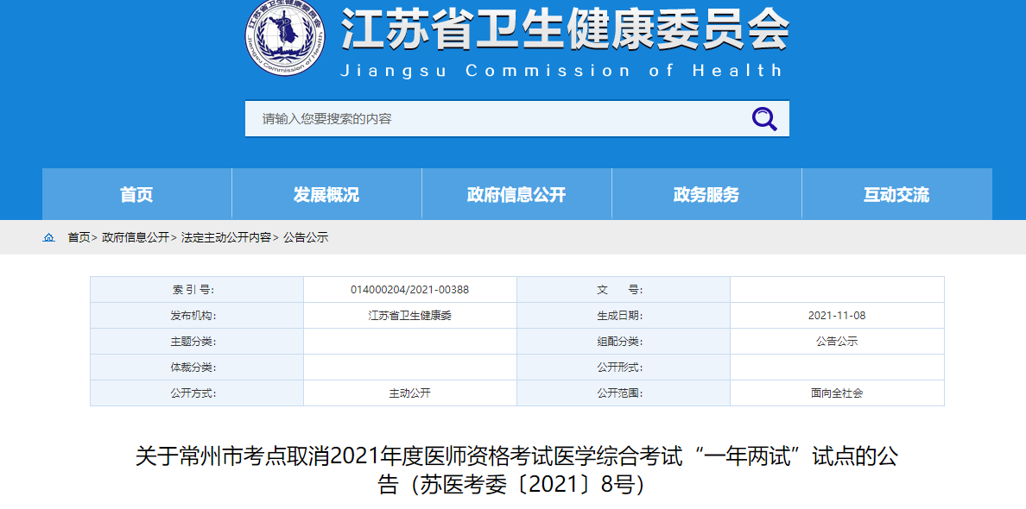Click the 公开方式 label cell
Viewport: 1026px width, 509px height.
point(197,393)
